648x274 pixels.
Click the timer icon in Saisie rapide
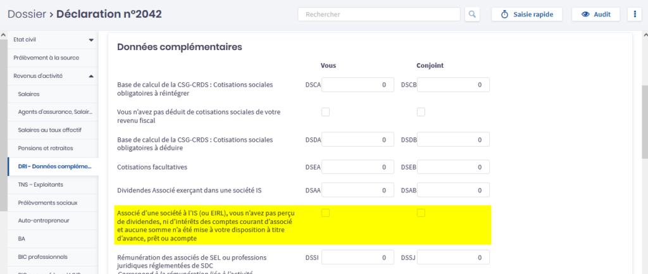tap(505, 14)
